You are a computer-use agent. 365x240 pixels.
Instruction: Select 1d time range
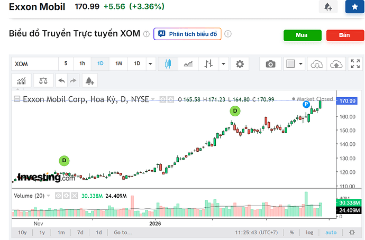pyautogui.click(x=99, y=233)
